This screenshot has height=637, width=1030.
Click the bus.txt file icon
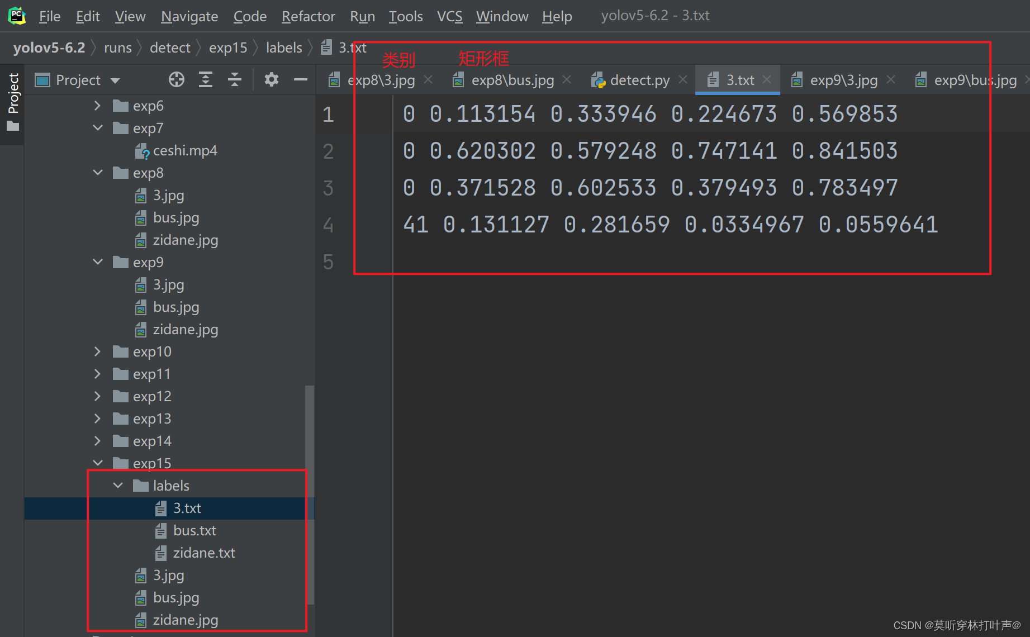[161, 531]
